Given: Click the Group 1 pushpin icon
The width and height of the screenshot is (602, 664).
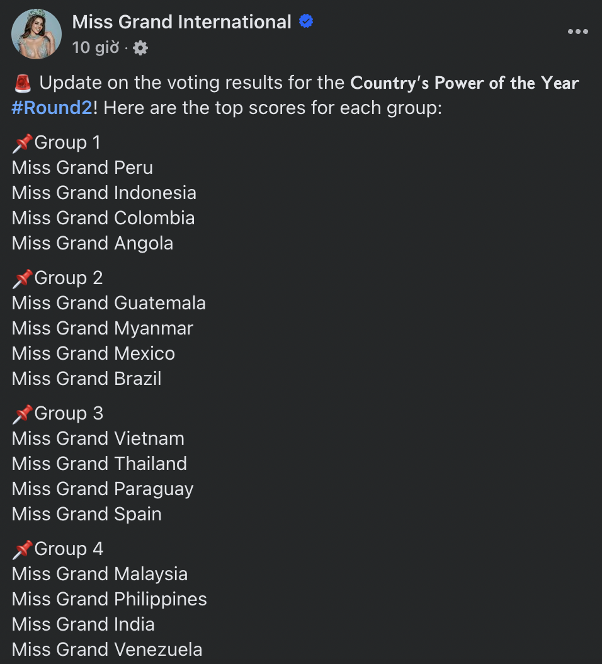Looking at the screenshot, I should pyautogui.click(x=23, y=143).
